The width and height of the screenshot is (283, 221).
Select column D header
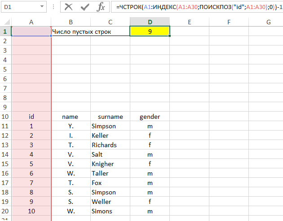[x=150, y=22]
